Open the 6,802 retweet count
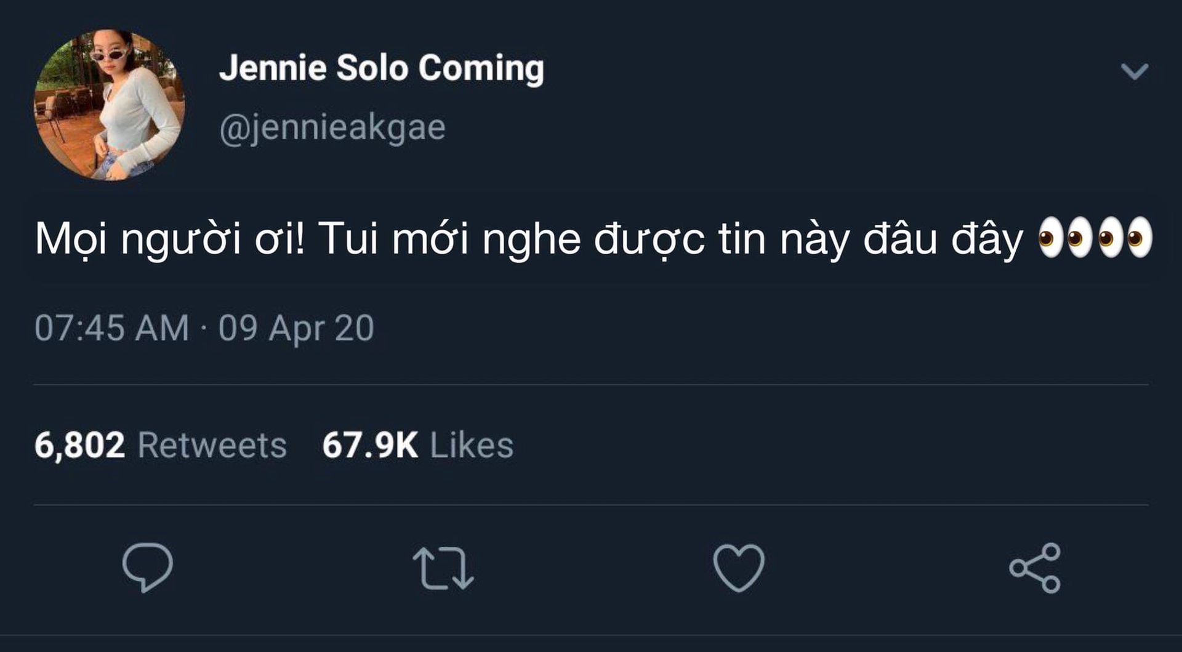 pos(79,445)
